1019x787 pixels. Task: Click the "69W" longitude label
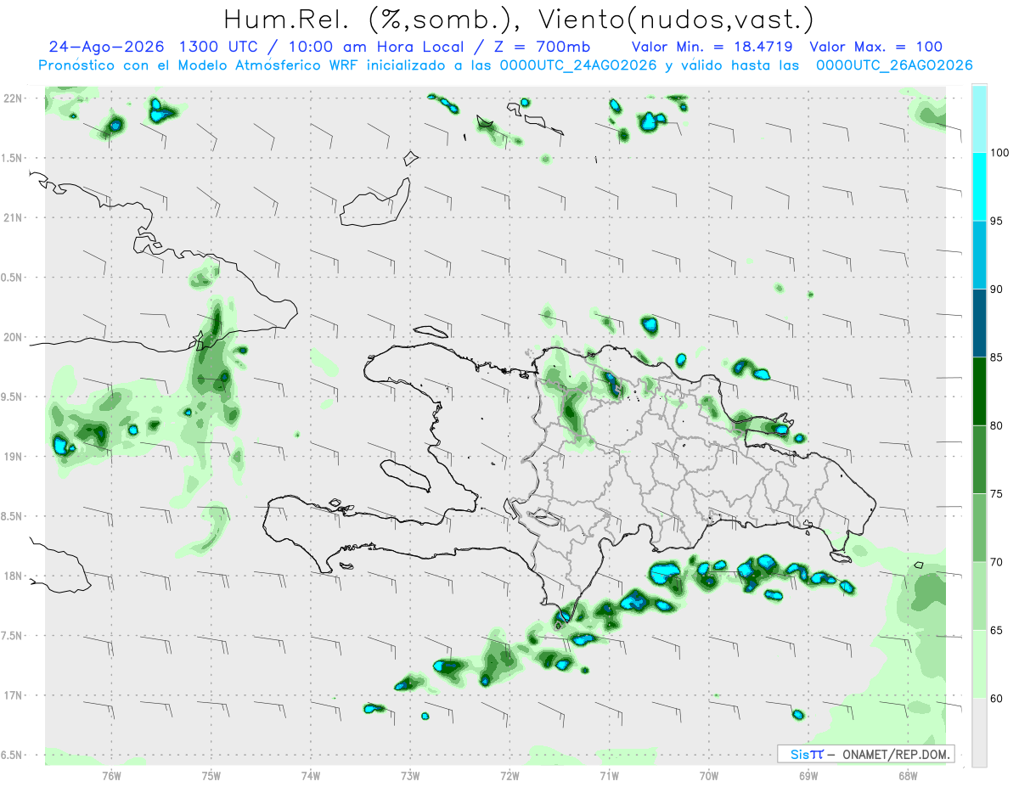click(x=808, y=775)
